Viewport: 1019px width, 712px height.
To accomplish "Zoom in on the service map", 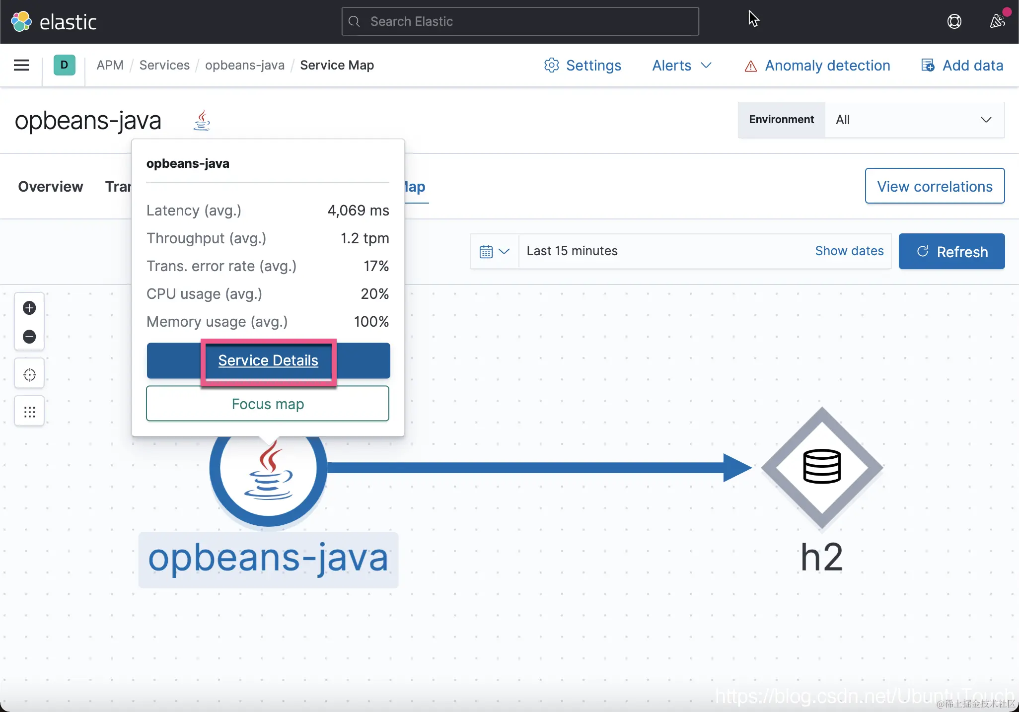I will click(x=29, y=308).
